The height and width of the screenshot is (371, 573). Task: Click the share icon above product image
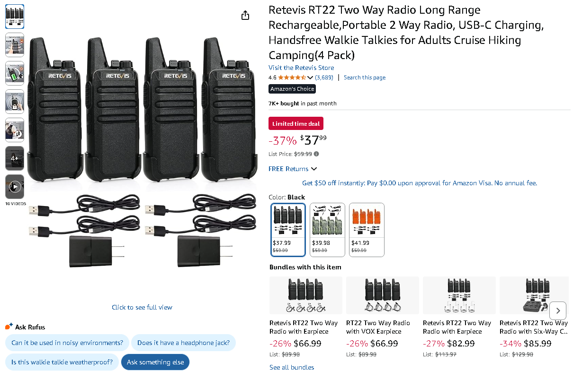pyautogui.click(x=245, y=16)
